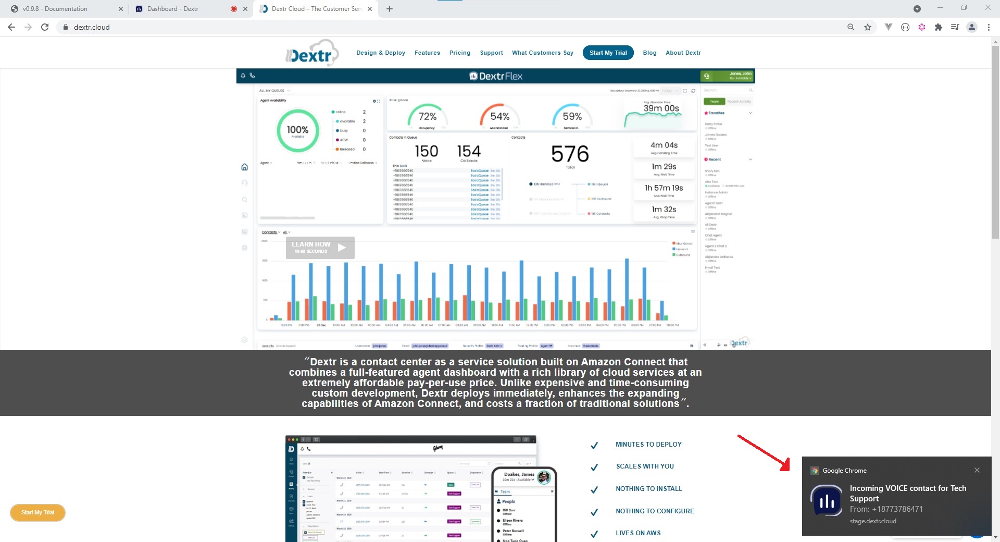Play the Learn How in 60 Seconds video
This screenshot has width=1000, height=542.
point(320,248)
